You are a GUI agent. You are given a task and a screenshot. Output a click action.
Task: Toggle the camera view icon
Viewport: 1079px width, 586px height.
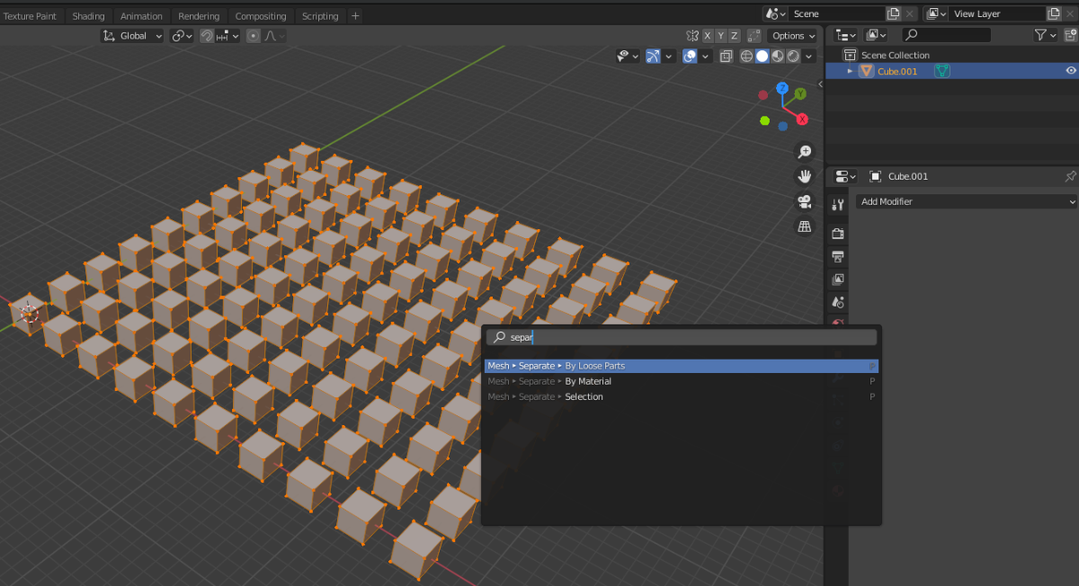pos(805,201)
